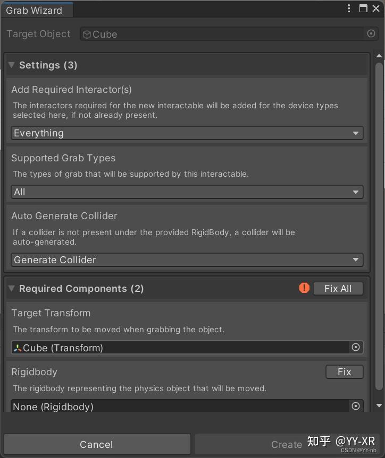Open the object picker for Target Object

[x=372, y=33]
